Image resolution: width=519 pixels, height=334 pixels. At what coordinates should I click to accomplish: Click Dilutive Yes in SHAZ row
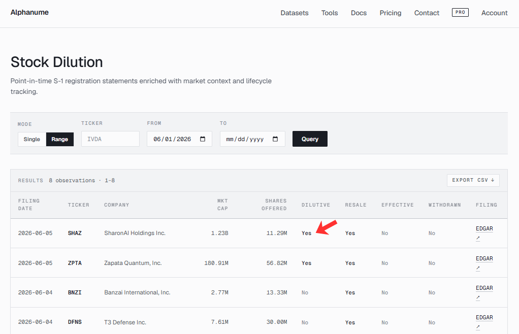pyautogui.click(x=307, y=233)
